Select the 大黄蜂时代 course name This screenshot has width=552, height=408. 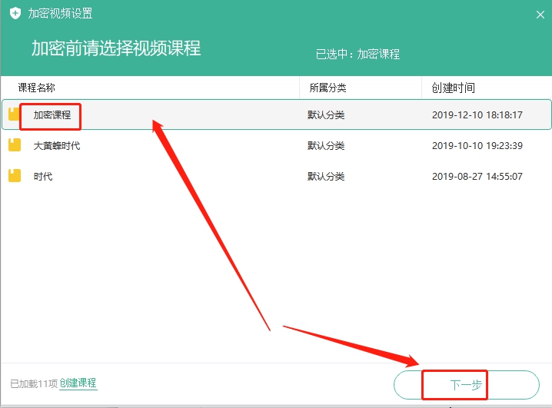click(56, 146)
